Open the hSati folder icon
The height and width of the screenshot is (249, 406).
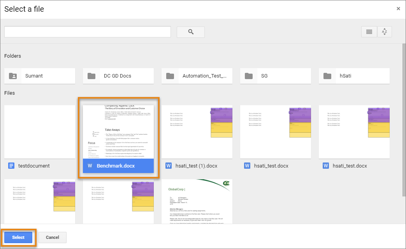tap(327, 76)
